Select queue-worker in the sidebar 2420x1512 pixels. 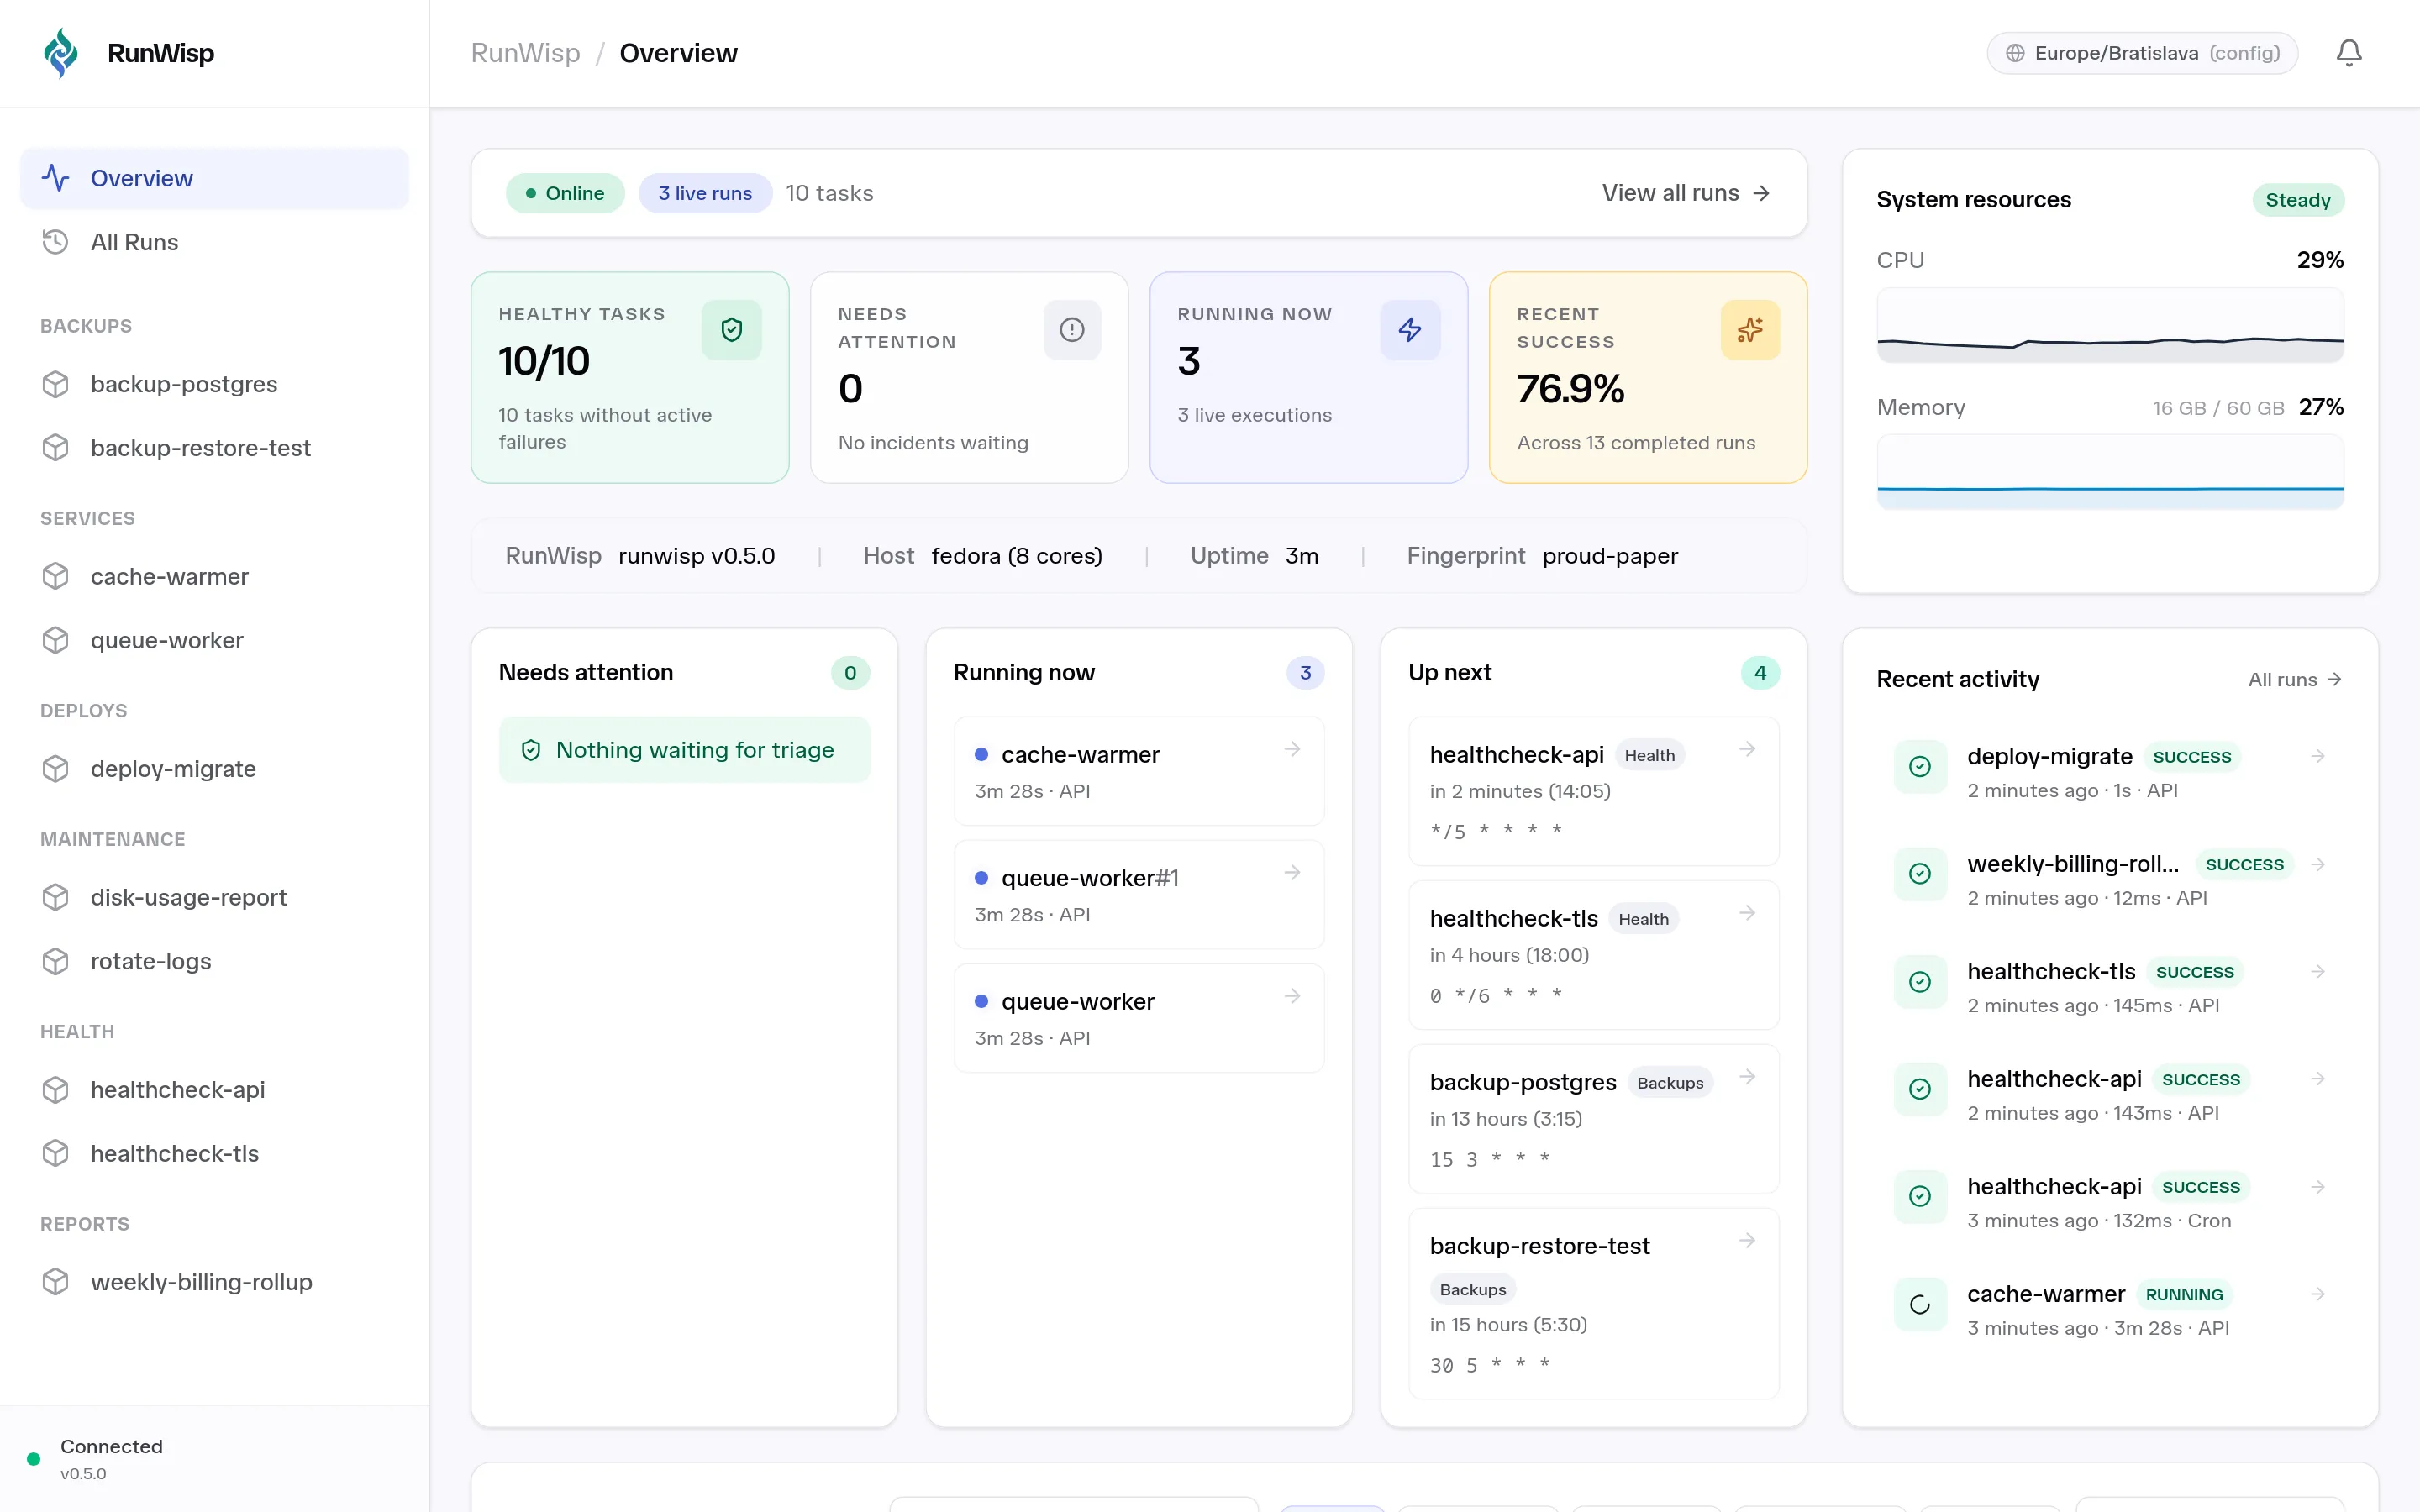point(214,641)
